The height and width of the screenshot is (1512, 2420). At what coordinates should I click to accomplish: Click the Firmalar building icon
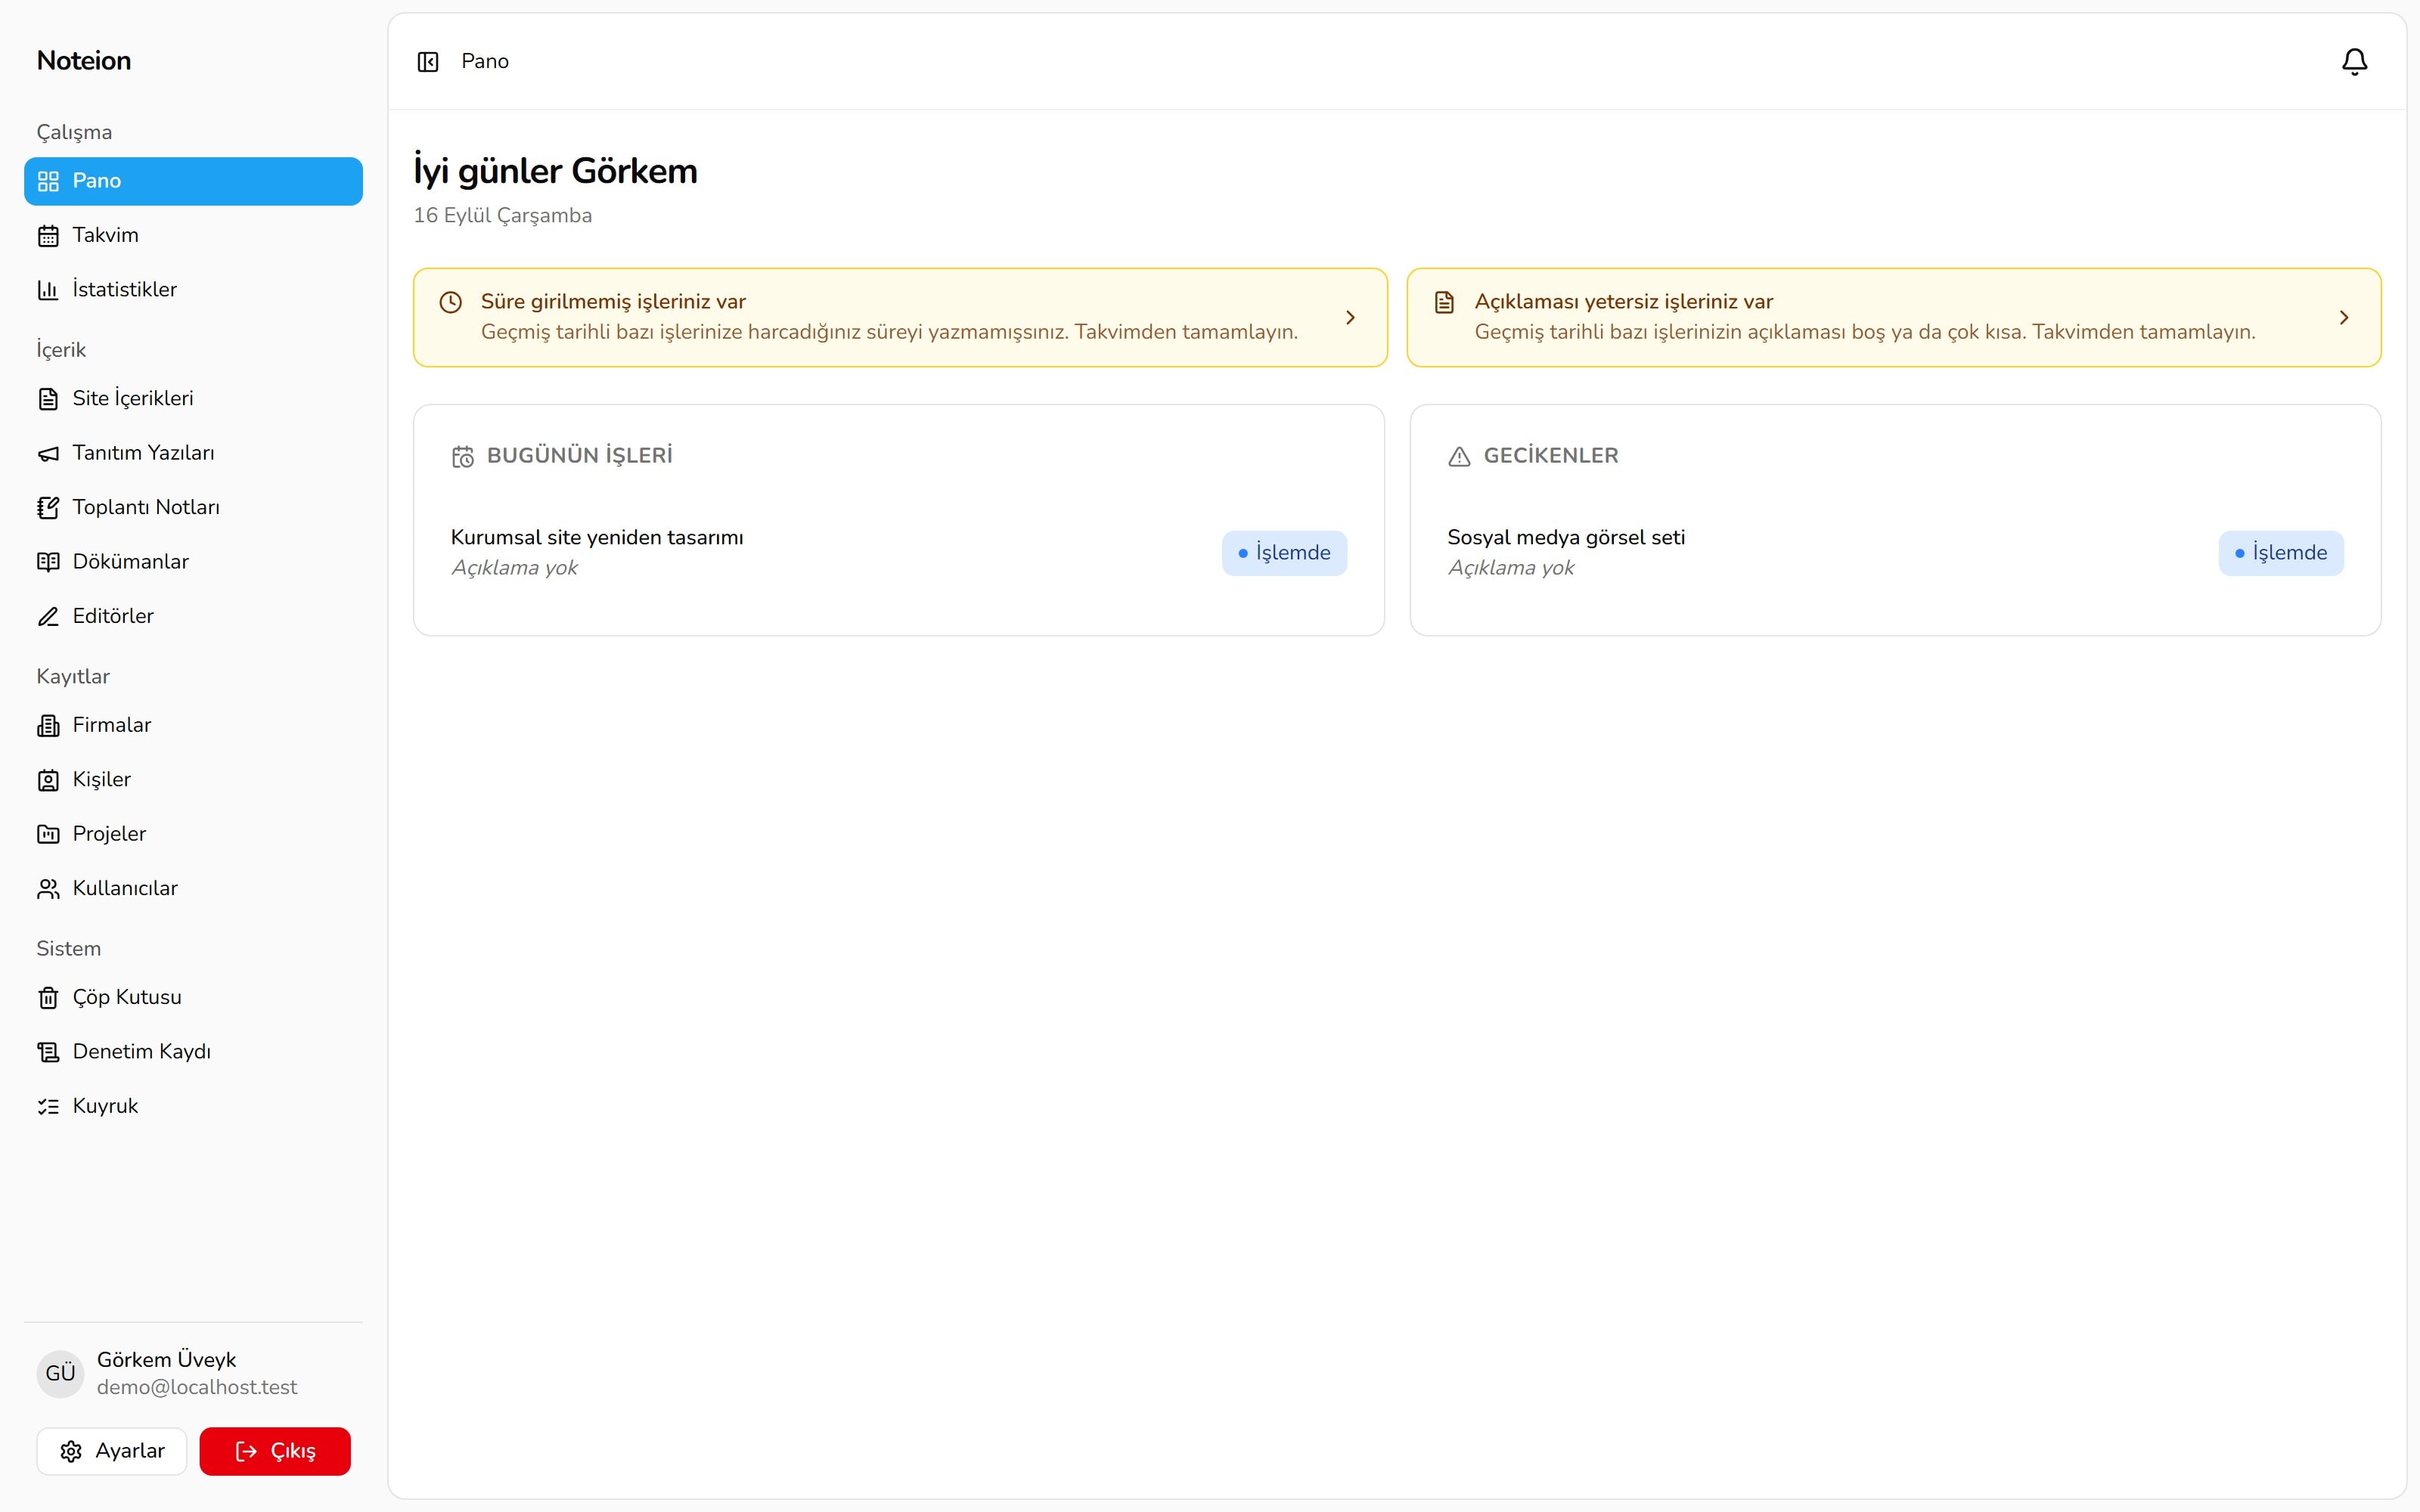point(48,726)
